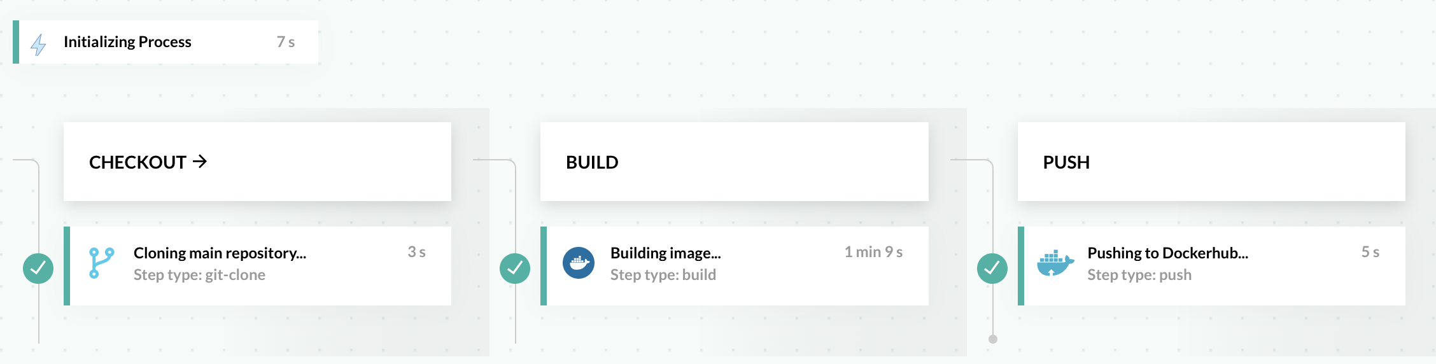The width and height of the screenshot is (1436, 364).
Task: Click the arrow next to CHECKOUT
Action: 200,162
